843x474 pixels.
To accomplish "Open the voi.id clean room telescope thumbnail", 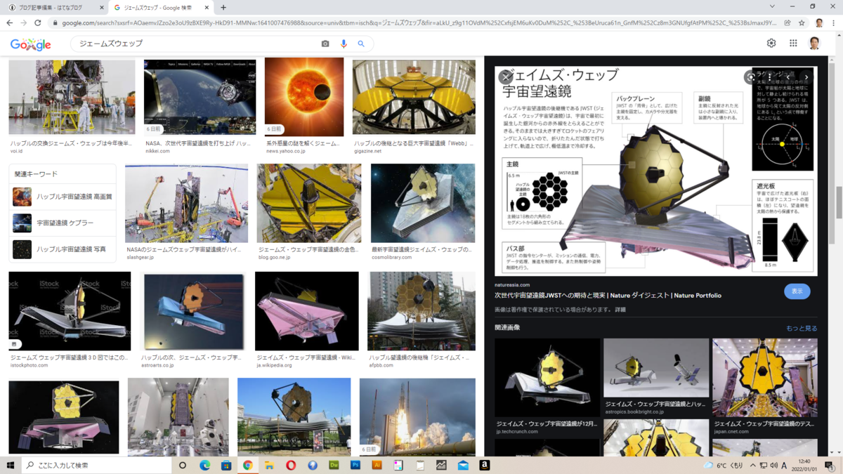I will pyautogui.click(x=72, y=97).
